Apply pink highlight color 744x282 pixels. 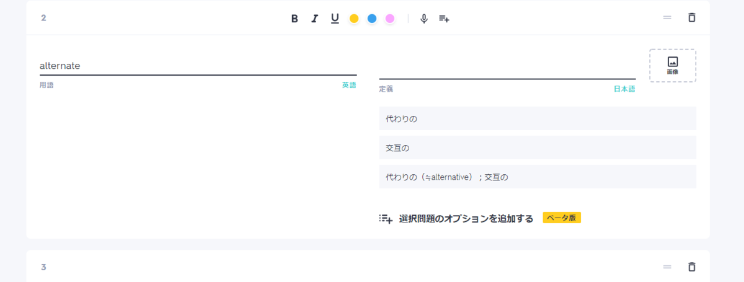click(x=390, y=19)
